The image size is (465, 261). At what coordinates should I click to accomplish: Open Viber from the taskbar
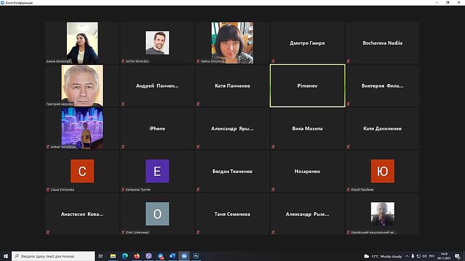(x=149, y=256)
